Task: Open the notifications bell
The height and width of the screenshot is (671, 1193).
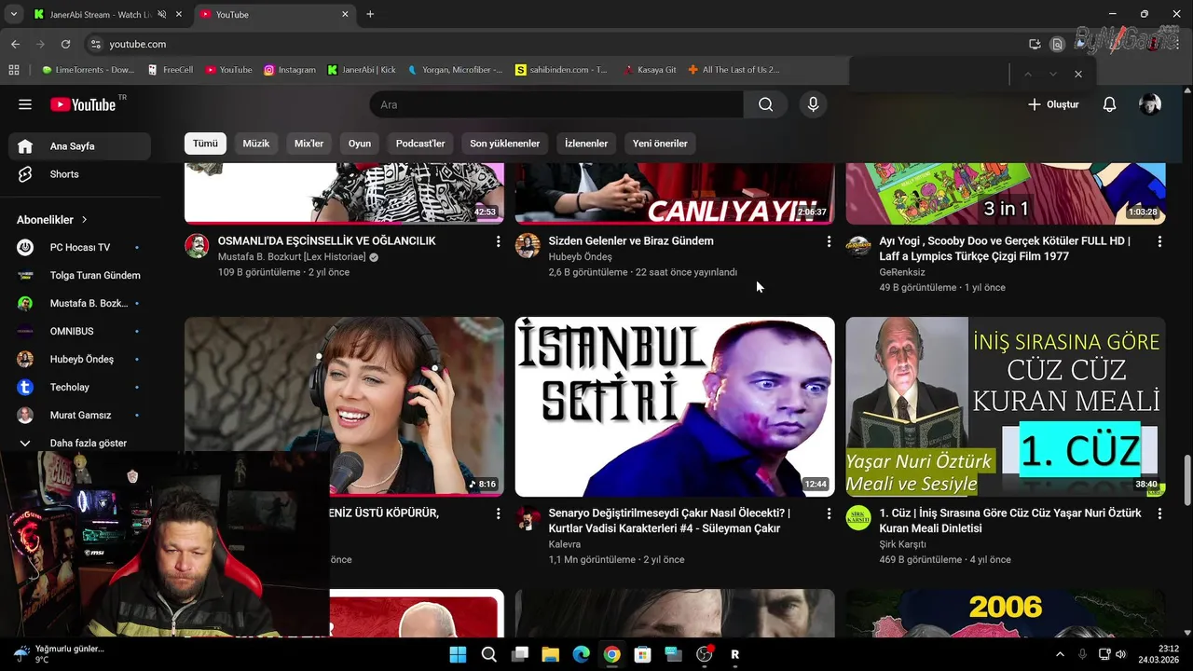Action: pyautogui.click(x=1109, y=104)
